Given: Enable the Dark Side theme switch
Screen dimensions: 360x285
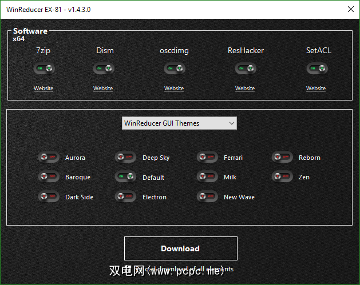Looking at the screenshot, I should (49, 196).
